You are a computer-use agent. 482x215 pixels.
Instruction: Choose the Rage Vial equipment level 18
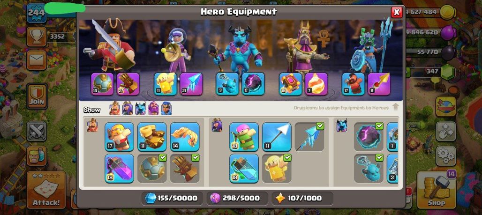click(x=119, y=168)
